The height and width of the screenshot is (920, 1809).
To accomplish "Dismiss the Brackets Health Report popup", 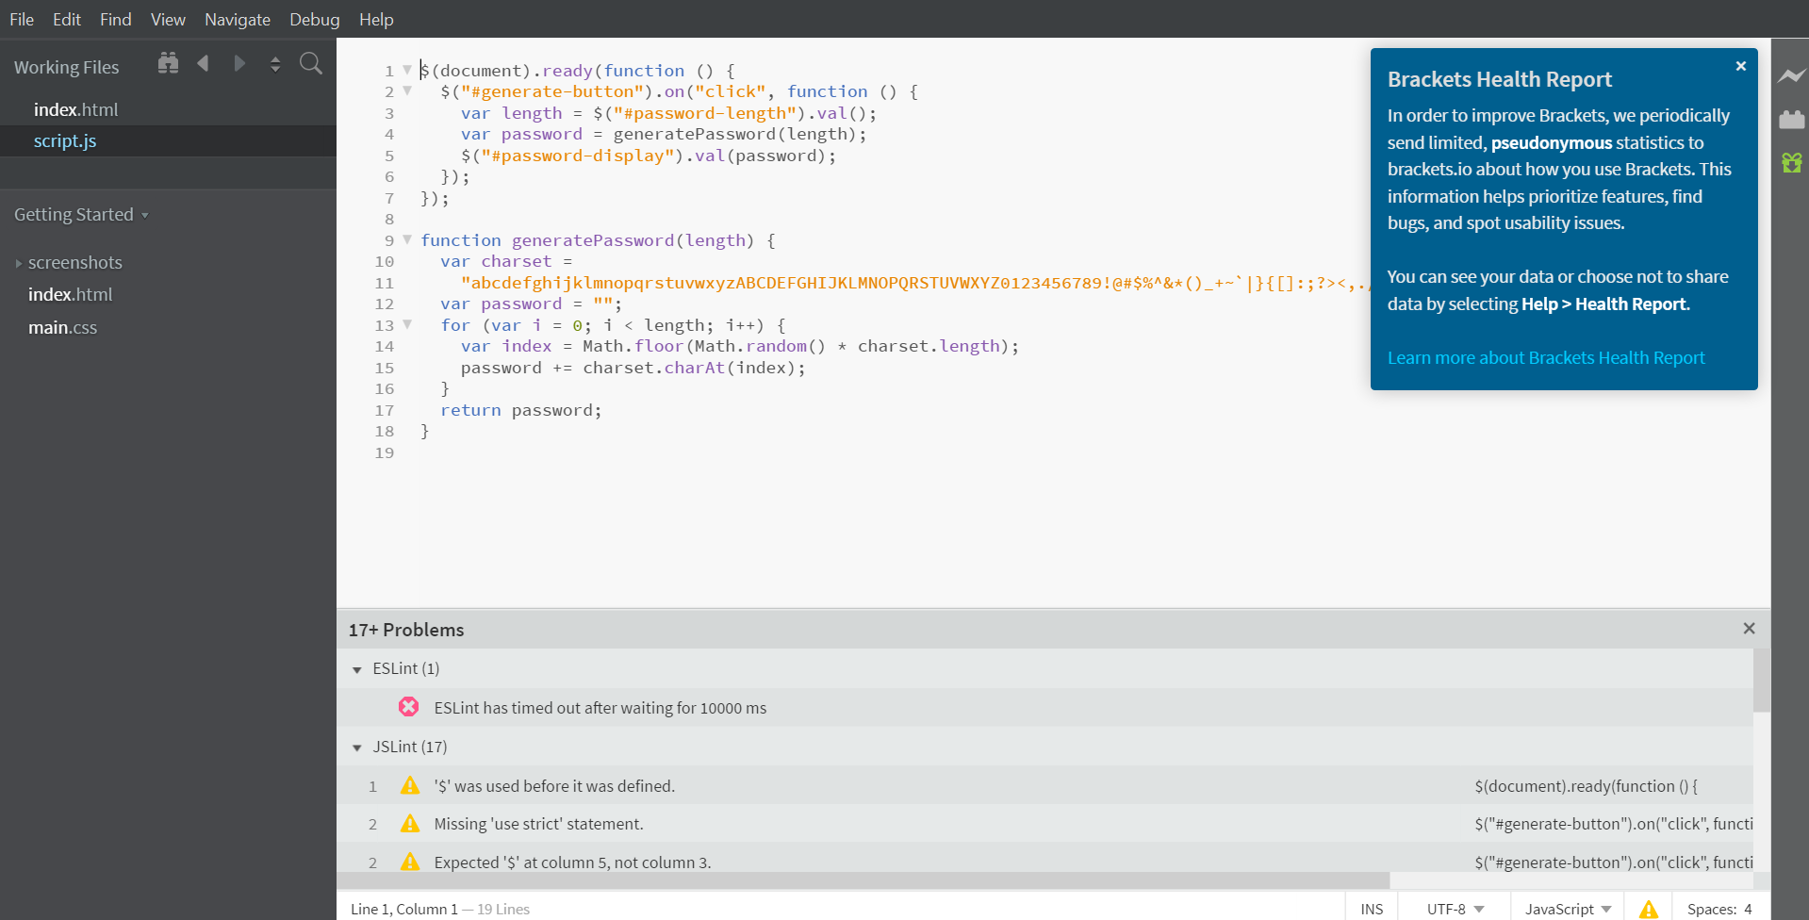I will pos(1740,66).
